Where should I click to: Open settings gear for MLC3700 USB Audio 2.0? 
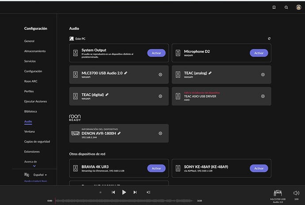pos(160,74)
